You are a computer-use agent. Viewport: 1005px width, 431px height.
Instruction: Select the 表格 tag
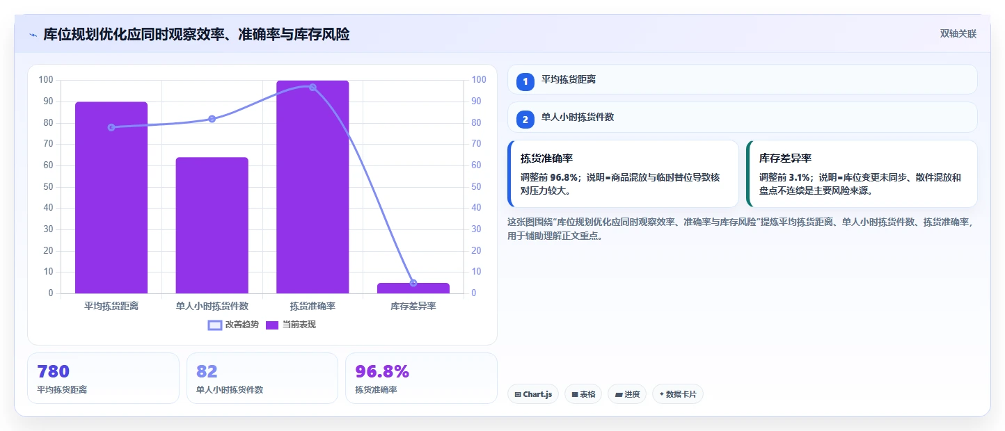pyautogui.click(x=583, y=394)
